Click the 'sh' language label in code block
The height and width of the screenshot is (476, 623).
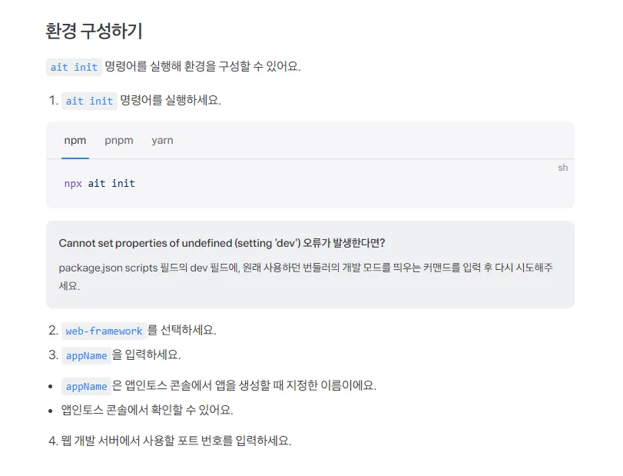[x=562, y=168]
